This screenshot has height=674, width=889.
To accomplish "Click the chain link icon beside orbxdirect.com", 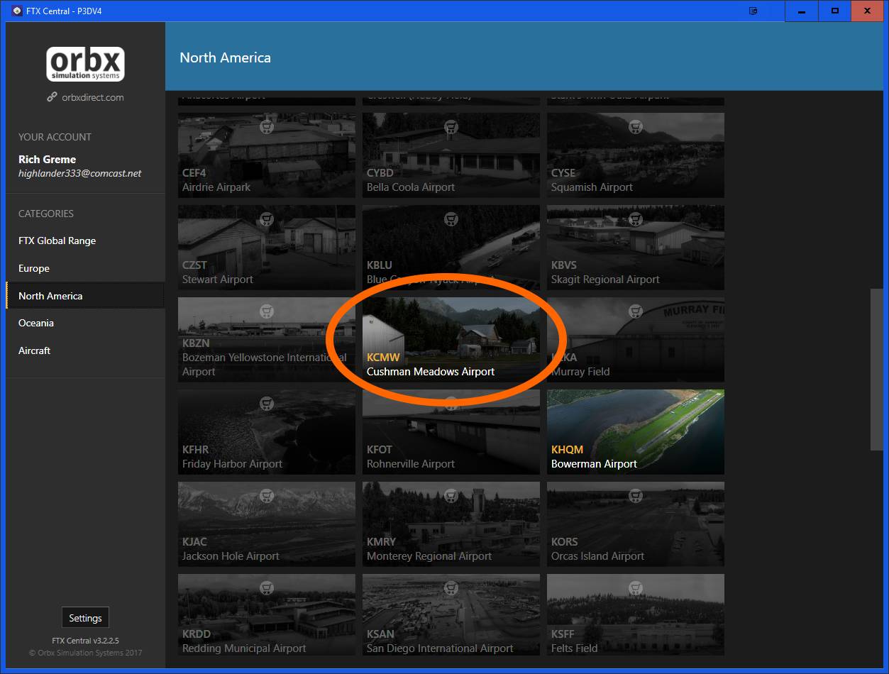I will tap(52, 97).
